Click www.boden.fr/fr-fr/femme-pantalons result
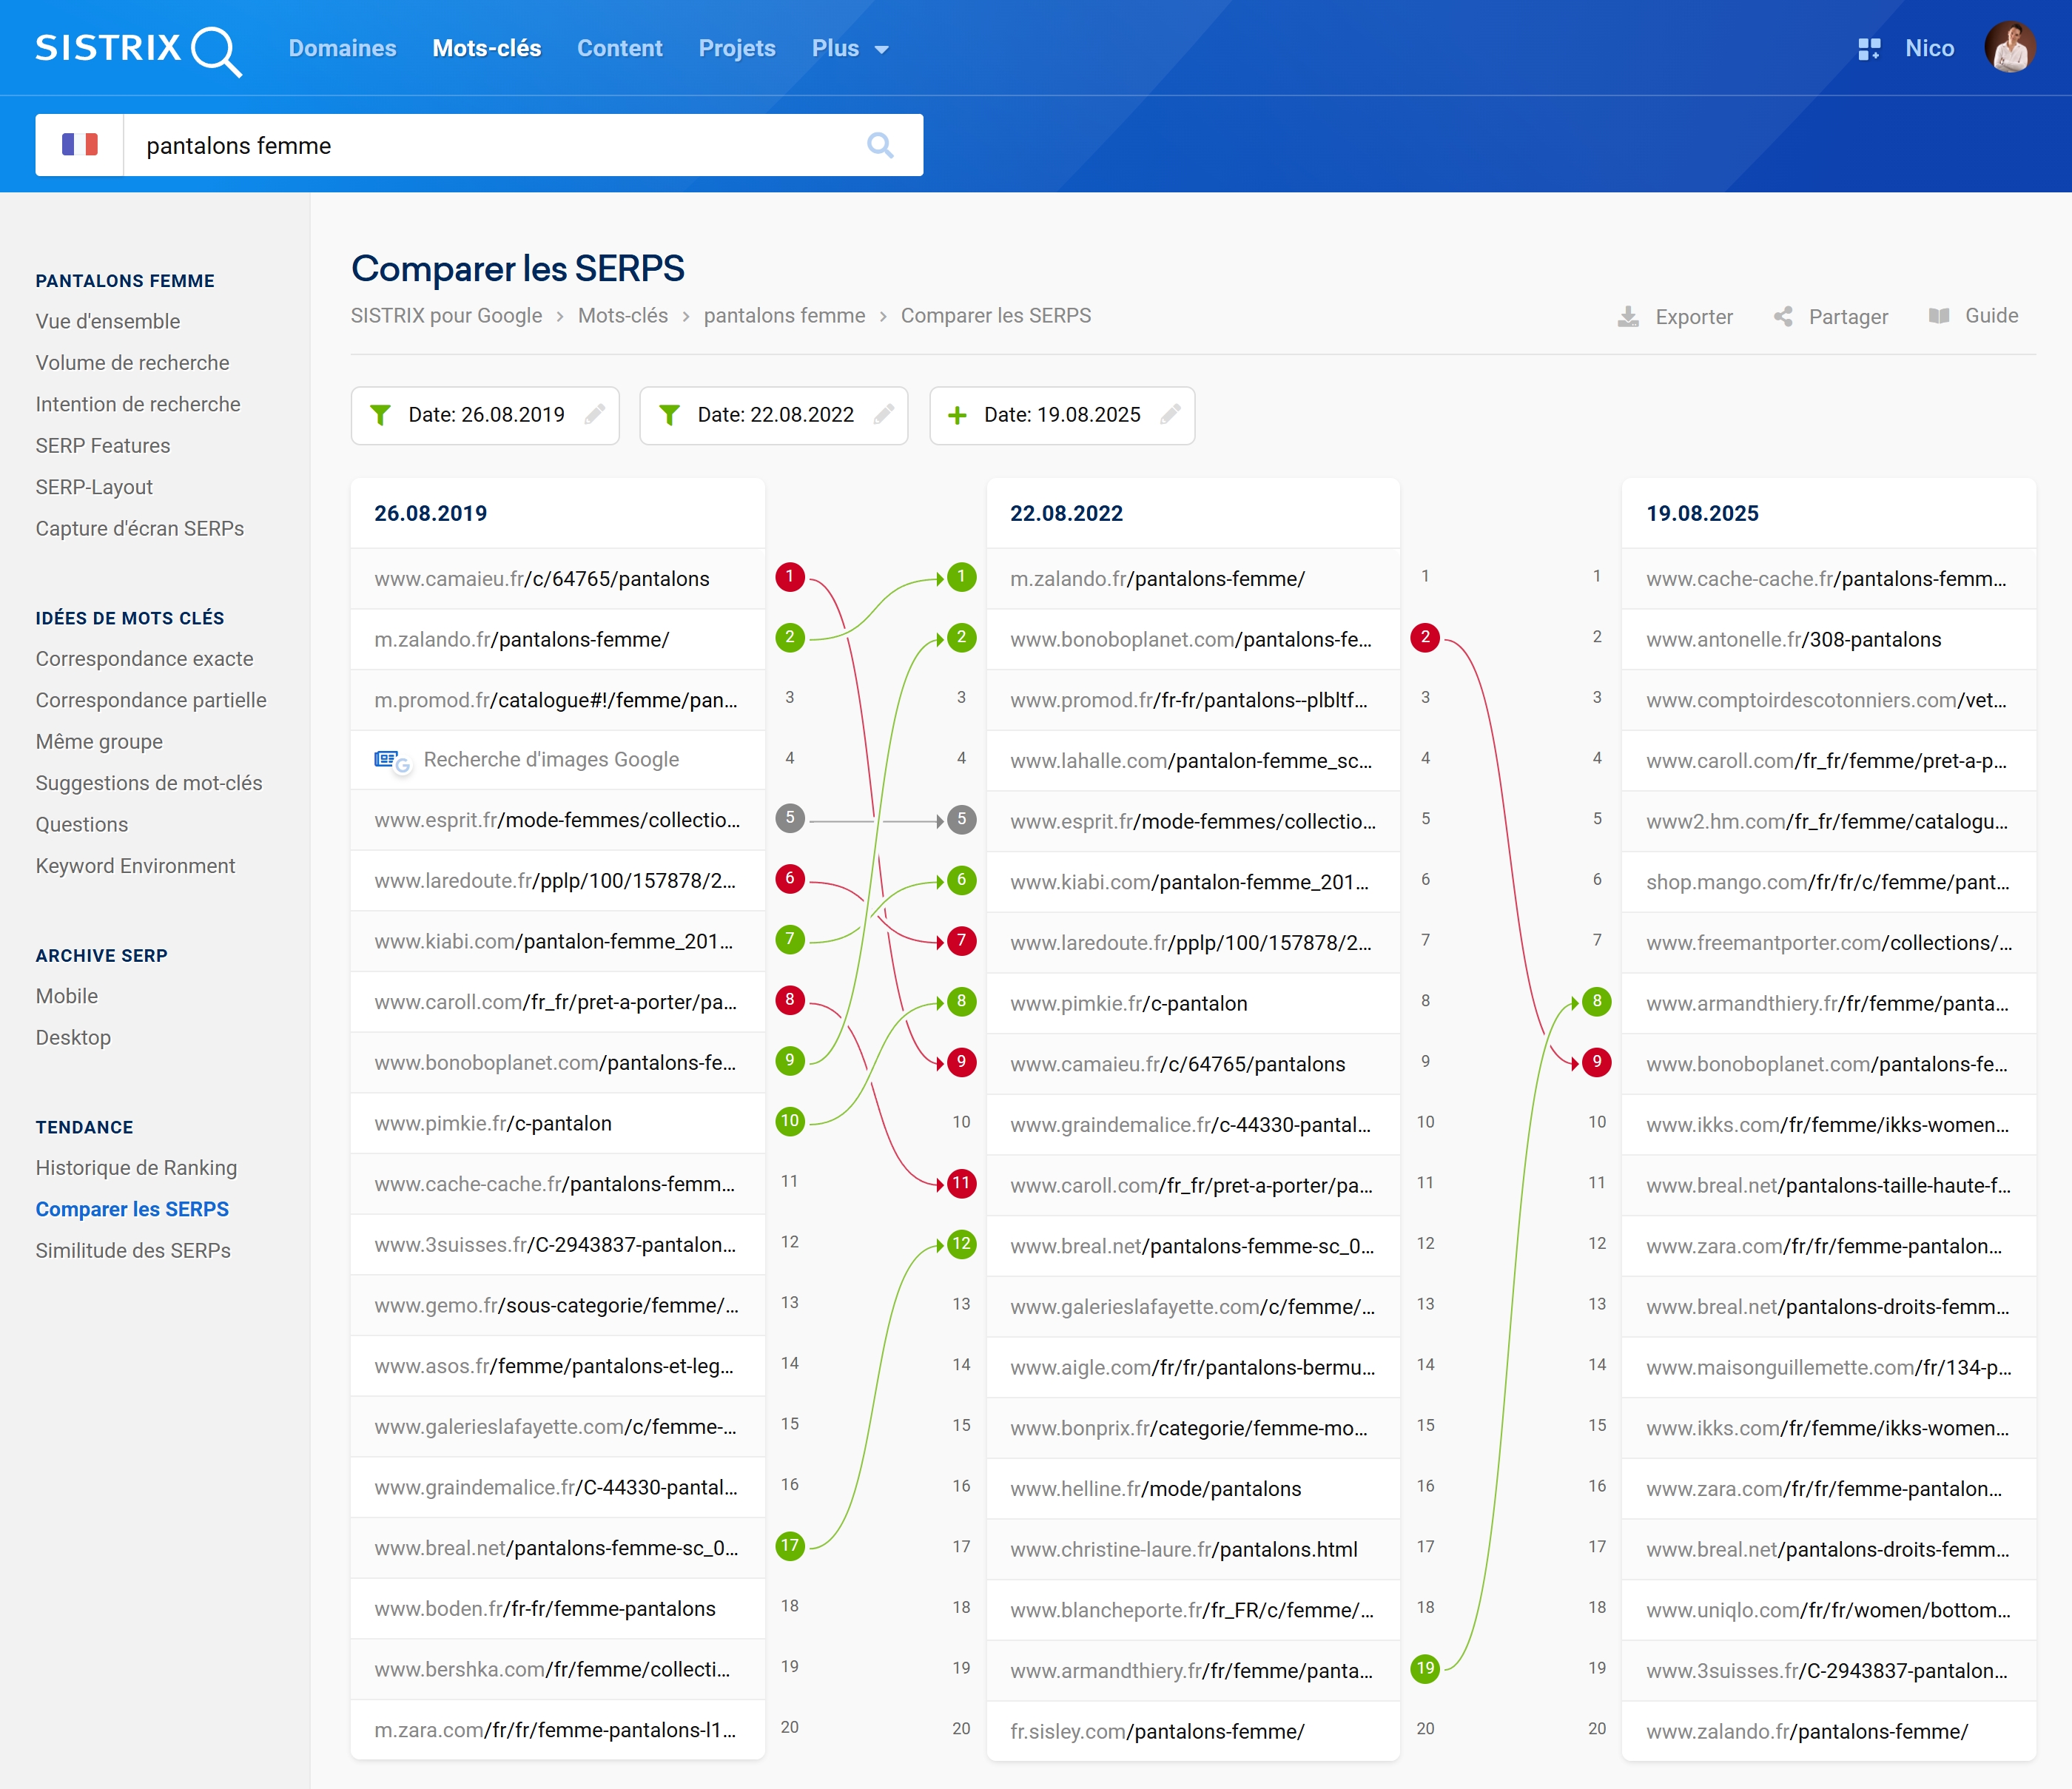 coord(545,1609)
